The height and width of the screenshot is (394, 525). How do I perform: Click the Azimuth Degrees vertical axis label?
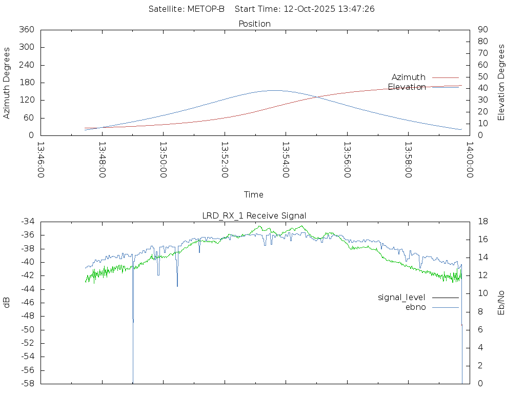point(7,83)
